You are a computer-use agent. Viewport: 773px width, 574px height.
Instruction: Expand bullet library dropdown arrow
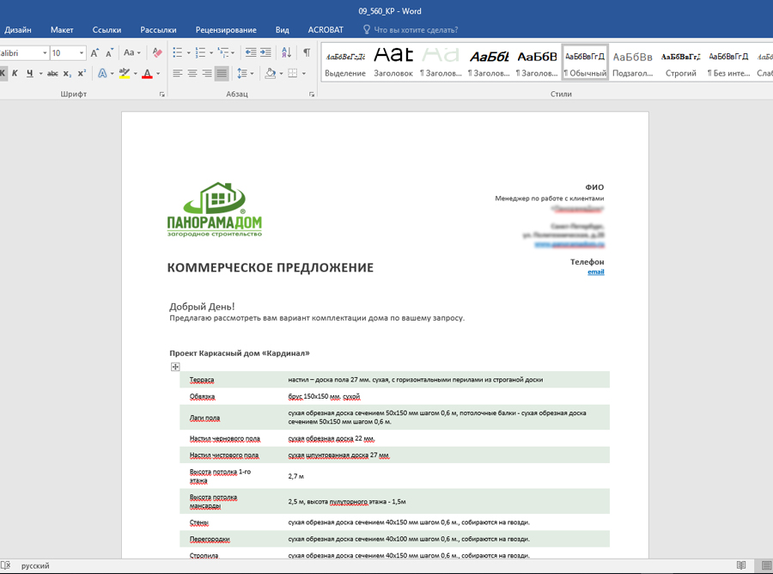pyautogui.click(x=188, y=52)
